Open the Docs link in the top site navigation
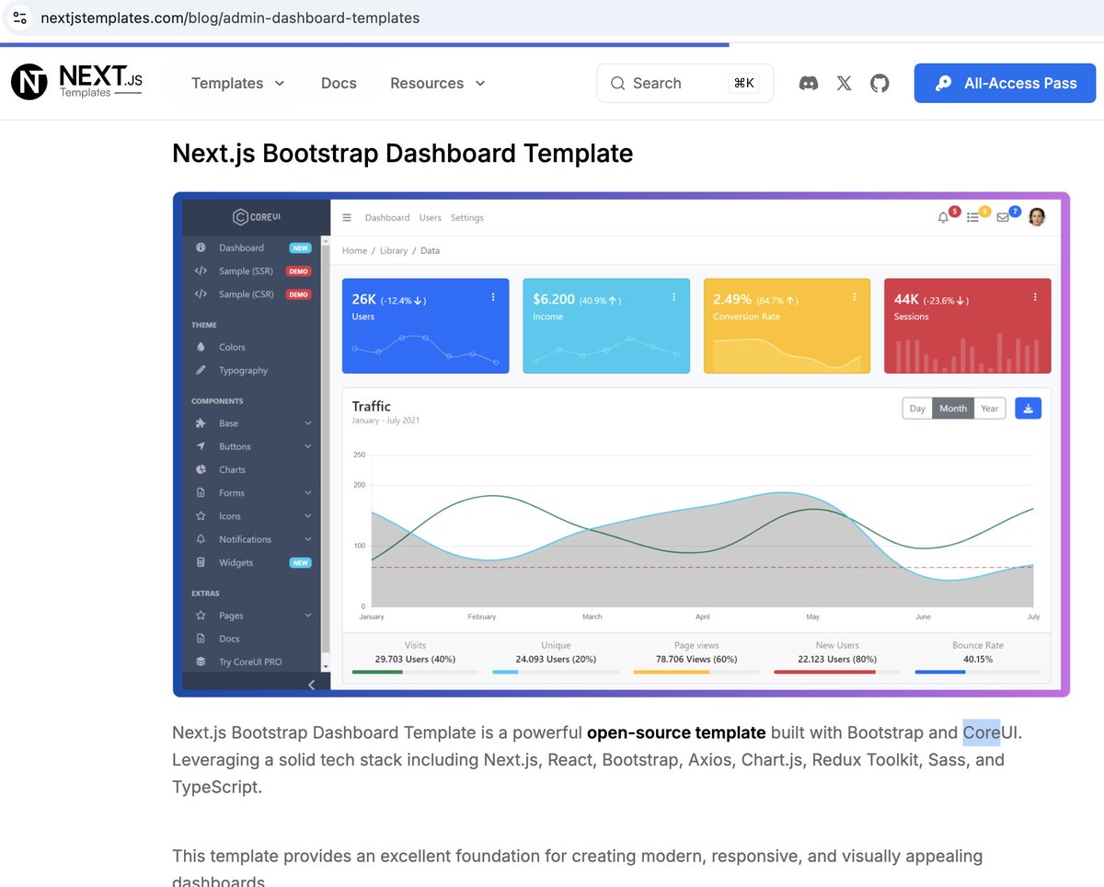1104x887 pixels. (x=339, y=83)
